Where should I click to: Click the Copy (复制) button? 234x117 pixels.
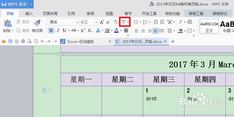23,30
